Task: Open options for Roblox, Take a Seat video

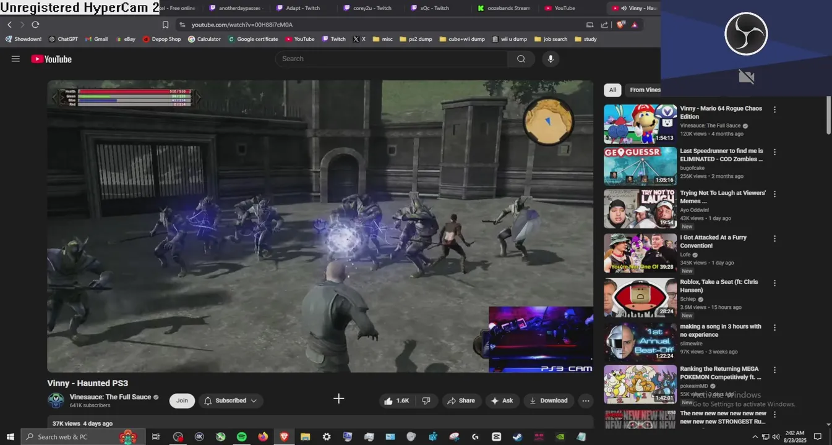Action: click(x=774, y=283)
